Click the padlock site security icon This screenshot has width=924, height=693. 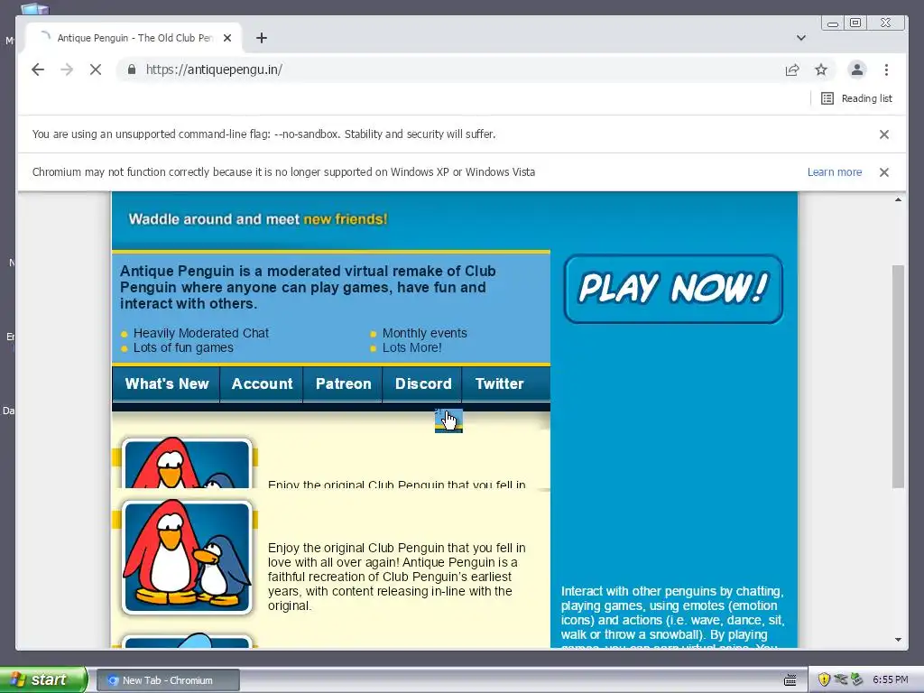click(132, 69)
